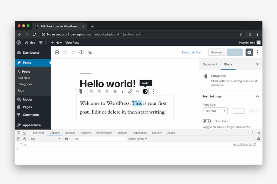
Task: Click the Preview button
Action: (x=217, y=52)
